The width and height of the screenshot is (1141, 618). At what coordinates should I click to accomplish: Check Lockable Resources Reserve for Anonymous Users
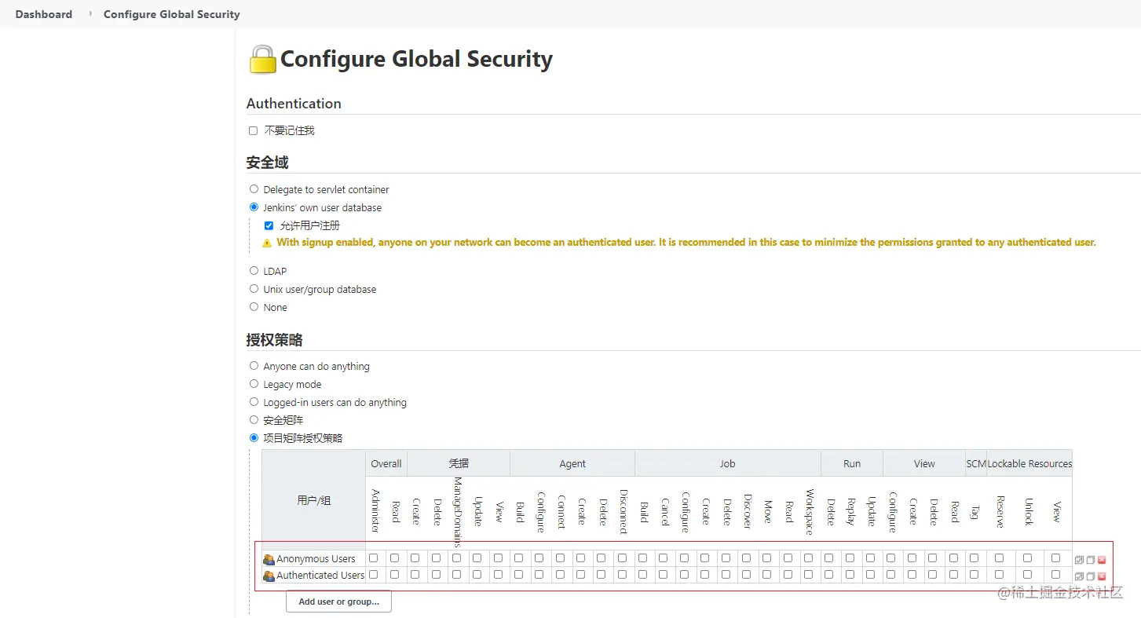click(999, 558)
